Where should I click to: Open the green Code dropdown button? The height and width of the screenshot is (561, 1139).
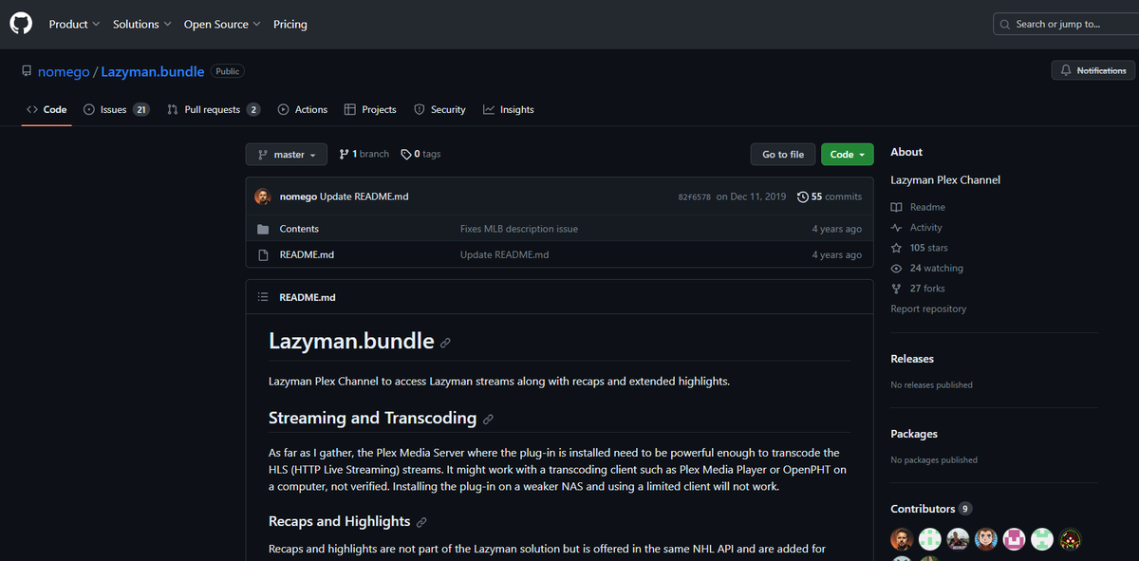pos(847,154)
